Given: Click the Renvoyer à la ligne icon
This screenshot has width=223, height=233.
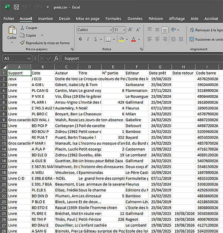Looking at the screenshot, I should (x=192, y=30).
